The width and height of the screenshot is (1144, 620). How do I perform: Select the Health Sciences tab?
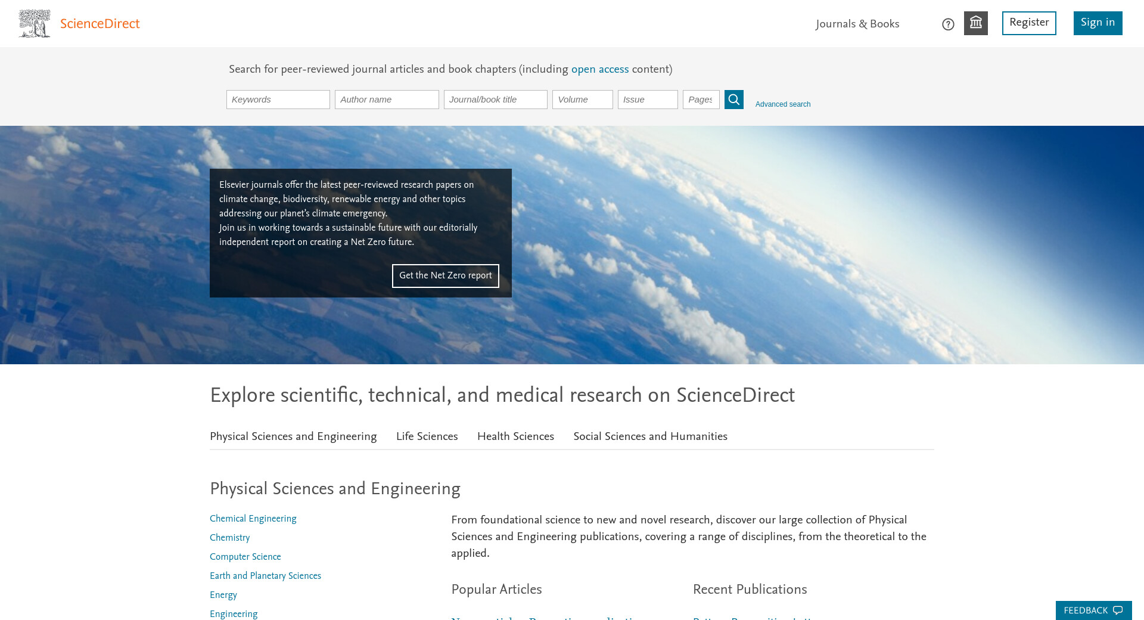[x=515, y=436]
